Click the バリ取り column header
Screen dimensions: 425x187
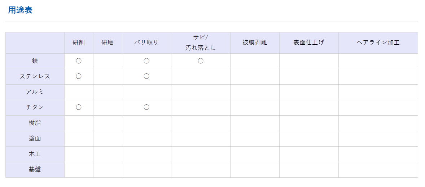pos(146,43)
